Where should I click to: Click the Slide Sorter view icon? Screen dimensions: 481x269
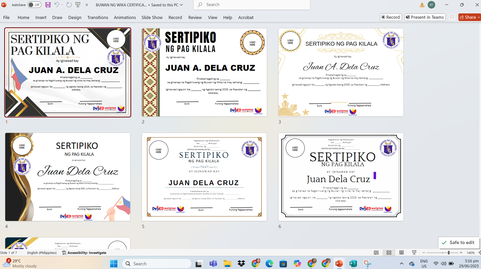tap(389, 253)
